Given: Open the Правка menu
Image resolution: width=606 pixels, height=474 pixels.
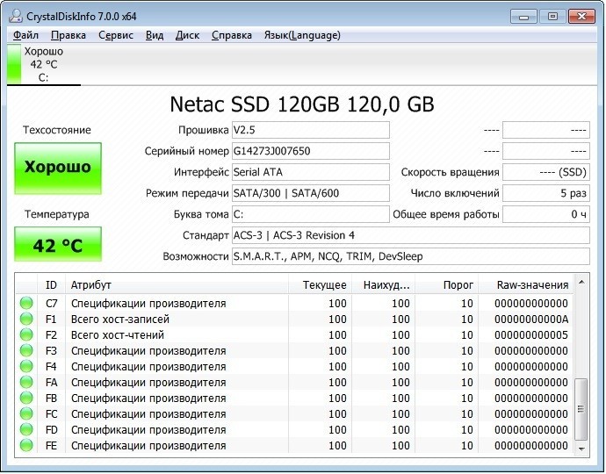Looking at the screenshot, I should [x=69, y=35].
